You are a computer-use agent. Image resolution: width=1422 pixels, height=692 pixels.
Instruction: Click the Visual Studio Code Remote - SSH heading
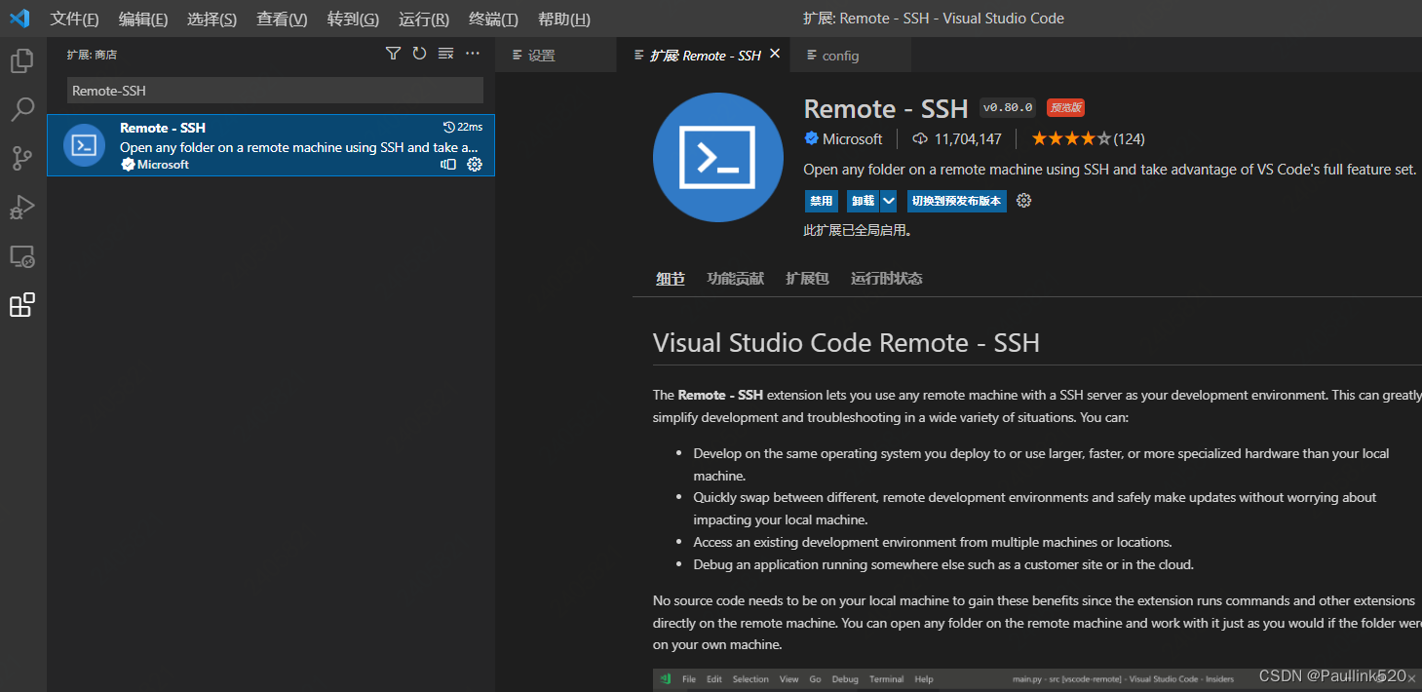pos(846,343)
